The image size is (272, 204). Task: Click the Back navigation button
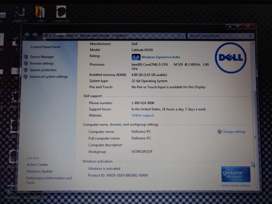(x=27, y=36)
